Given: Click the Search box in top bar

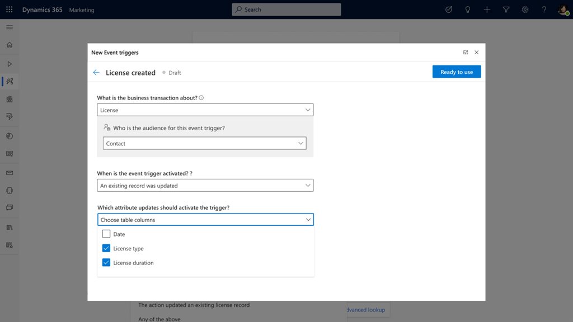Looking at the screenshot, I should click(x=286, y=10).
